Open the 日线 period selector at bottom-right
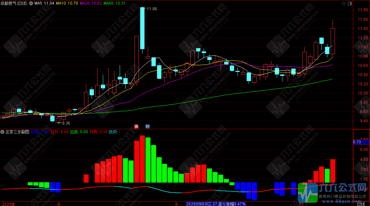Viewport: 370px width, 206px height. 362,204
